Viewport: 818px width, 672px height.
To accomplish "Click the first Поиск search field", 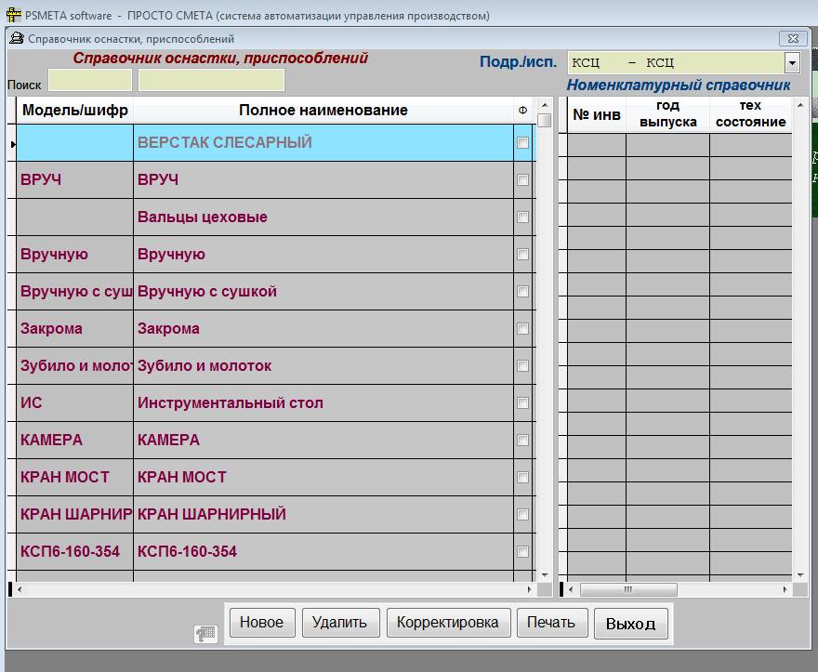I will click(x=90, y=81).
